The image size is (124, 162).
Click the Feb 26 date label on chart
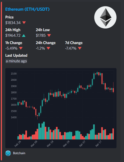click(x=18, y=144)
